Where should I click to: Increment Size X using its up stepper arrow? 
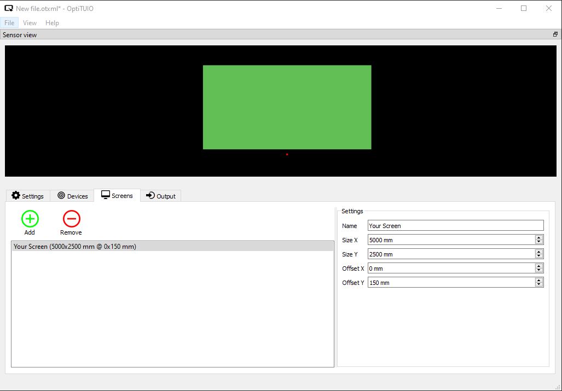(540, 237)
